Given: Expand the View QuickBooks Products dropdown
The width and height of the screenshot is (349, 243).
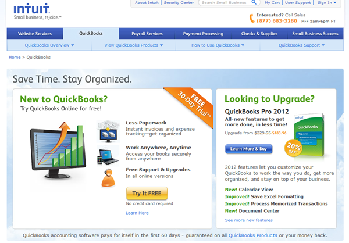Looking at the screenshot, I should pyautogui.click(x=134, y=45).
